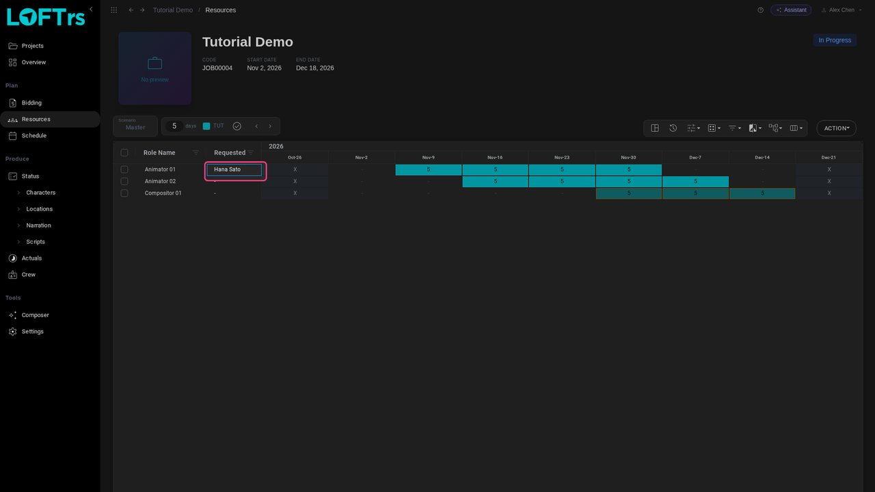Edit the days value field
The image size is (875, 492).
174,126
